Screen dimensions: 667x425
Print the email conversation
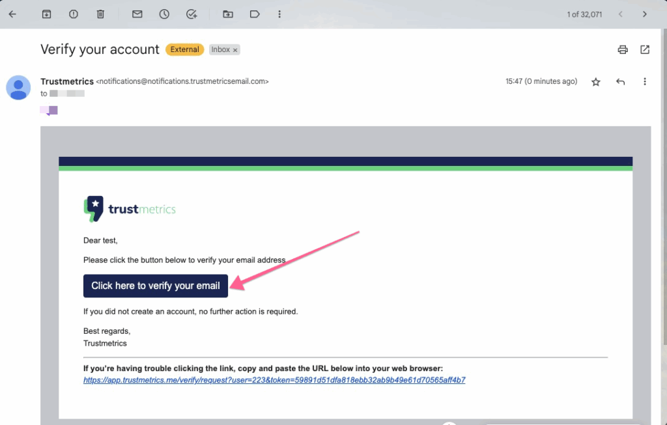pyautogui.click(x=623, y=49)
